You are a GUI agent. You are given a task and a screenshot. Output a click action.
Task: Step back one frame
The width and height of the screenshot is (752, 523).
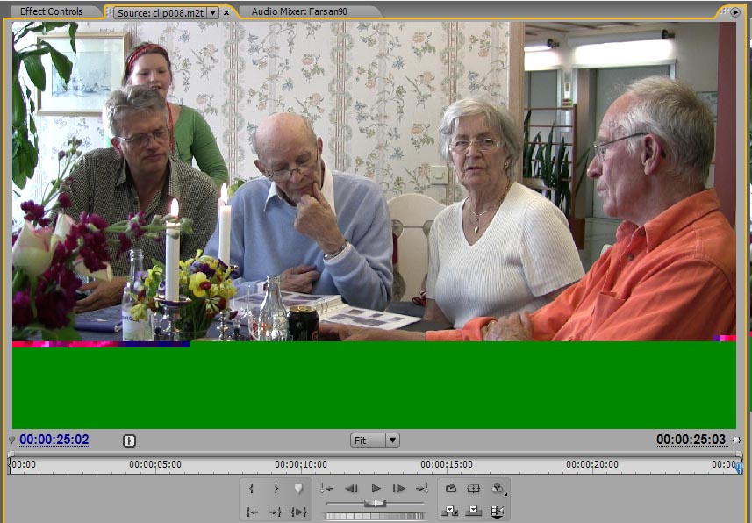[352, 489]
